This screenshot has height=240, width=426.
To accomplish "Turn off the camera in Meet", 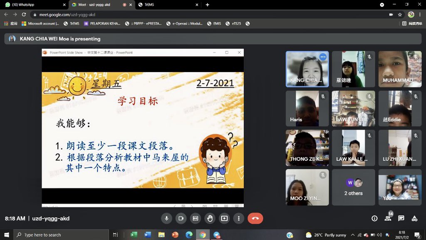I will point(181,218).
